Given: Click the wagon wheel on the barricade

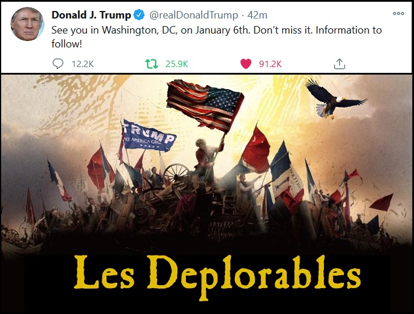Looking at the screenshot, I should (x=176, y=173).
